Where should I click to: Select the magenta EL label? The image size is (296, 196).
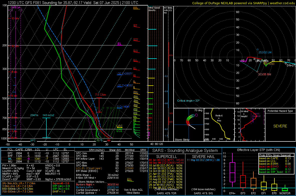pyautogui.click(x=119, y=44)
